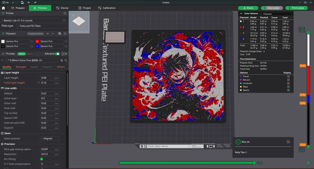Toggle Retract display checkbox
This screenshot has height=169, width=314.
288,80
